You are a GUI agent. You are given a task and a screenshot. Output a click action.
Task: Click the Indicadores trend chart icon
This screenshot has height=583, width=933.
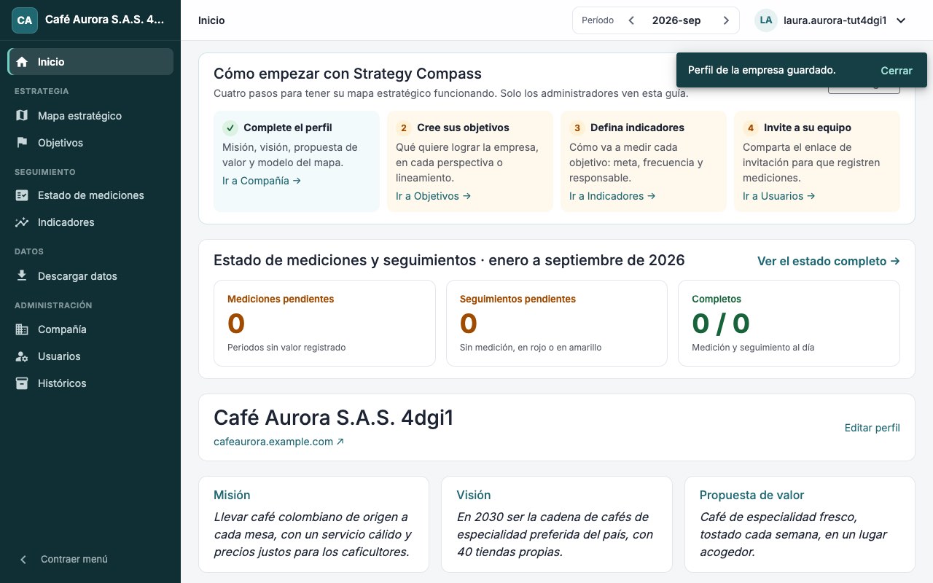22,222
